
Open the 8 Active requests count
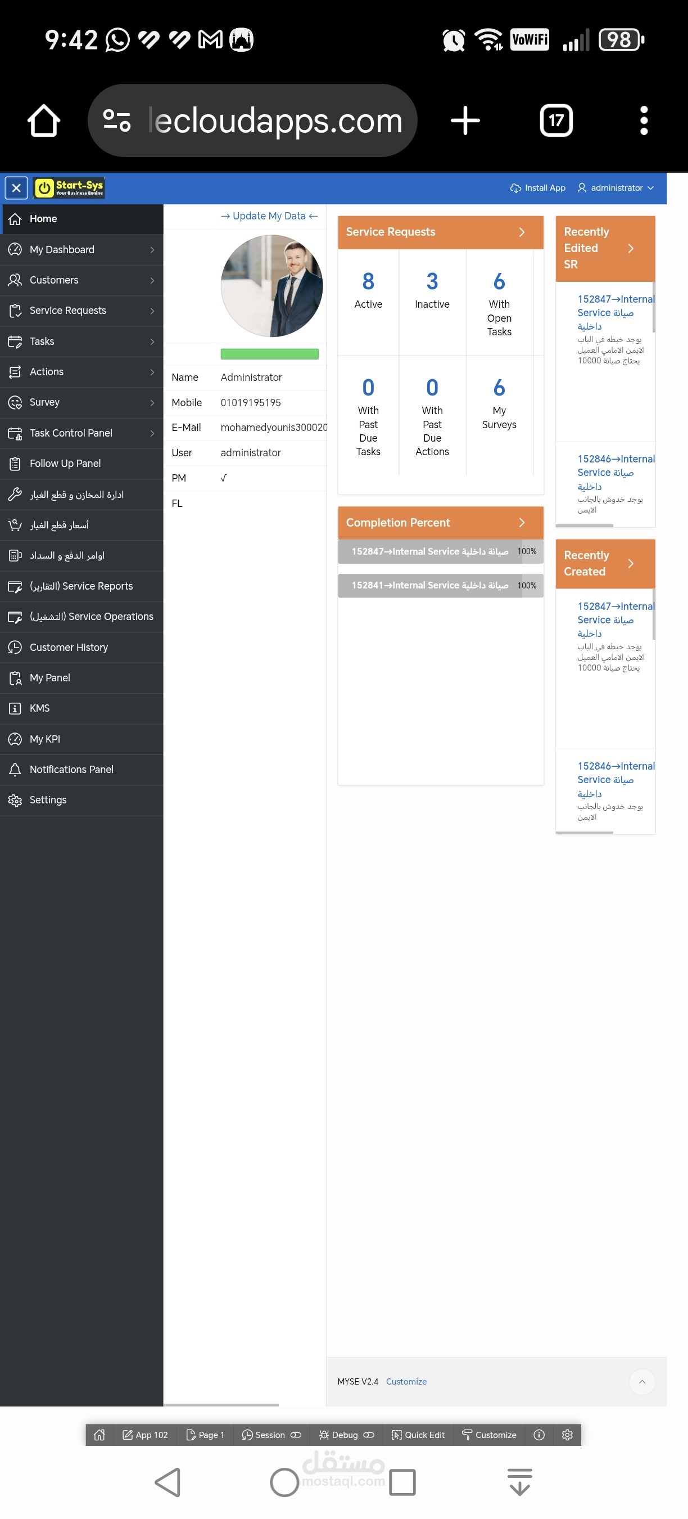click(x=368, y=282)
